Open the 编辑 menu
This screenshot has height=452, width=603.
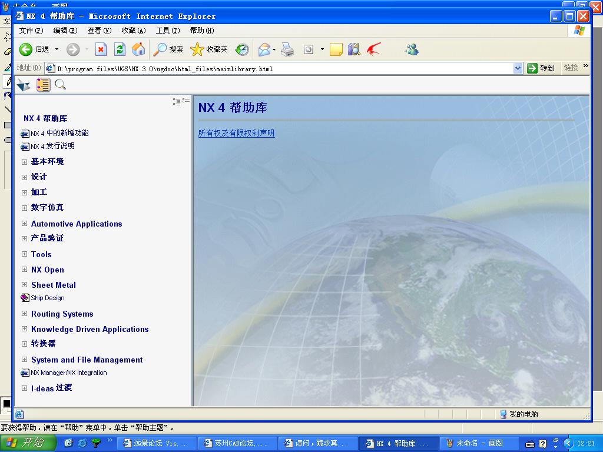65,31
